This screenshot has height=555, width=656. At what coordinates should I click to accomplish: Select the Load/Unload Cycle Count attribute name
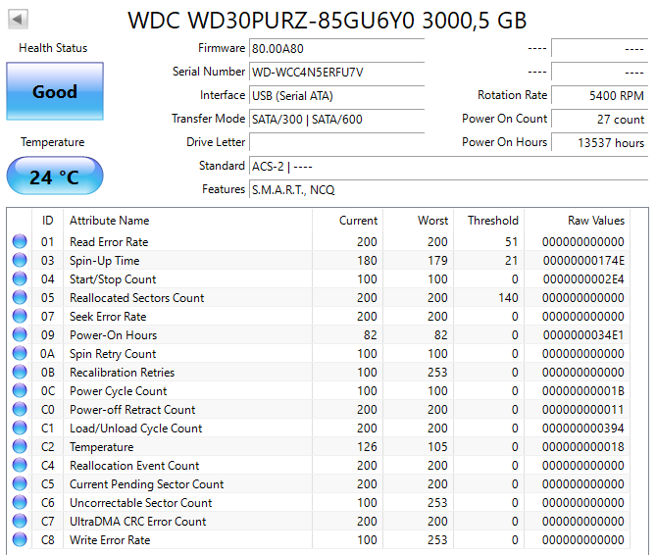(x=136, y=429)
